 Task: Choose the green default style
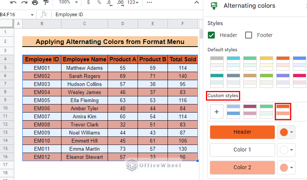[250, 63]
